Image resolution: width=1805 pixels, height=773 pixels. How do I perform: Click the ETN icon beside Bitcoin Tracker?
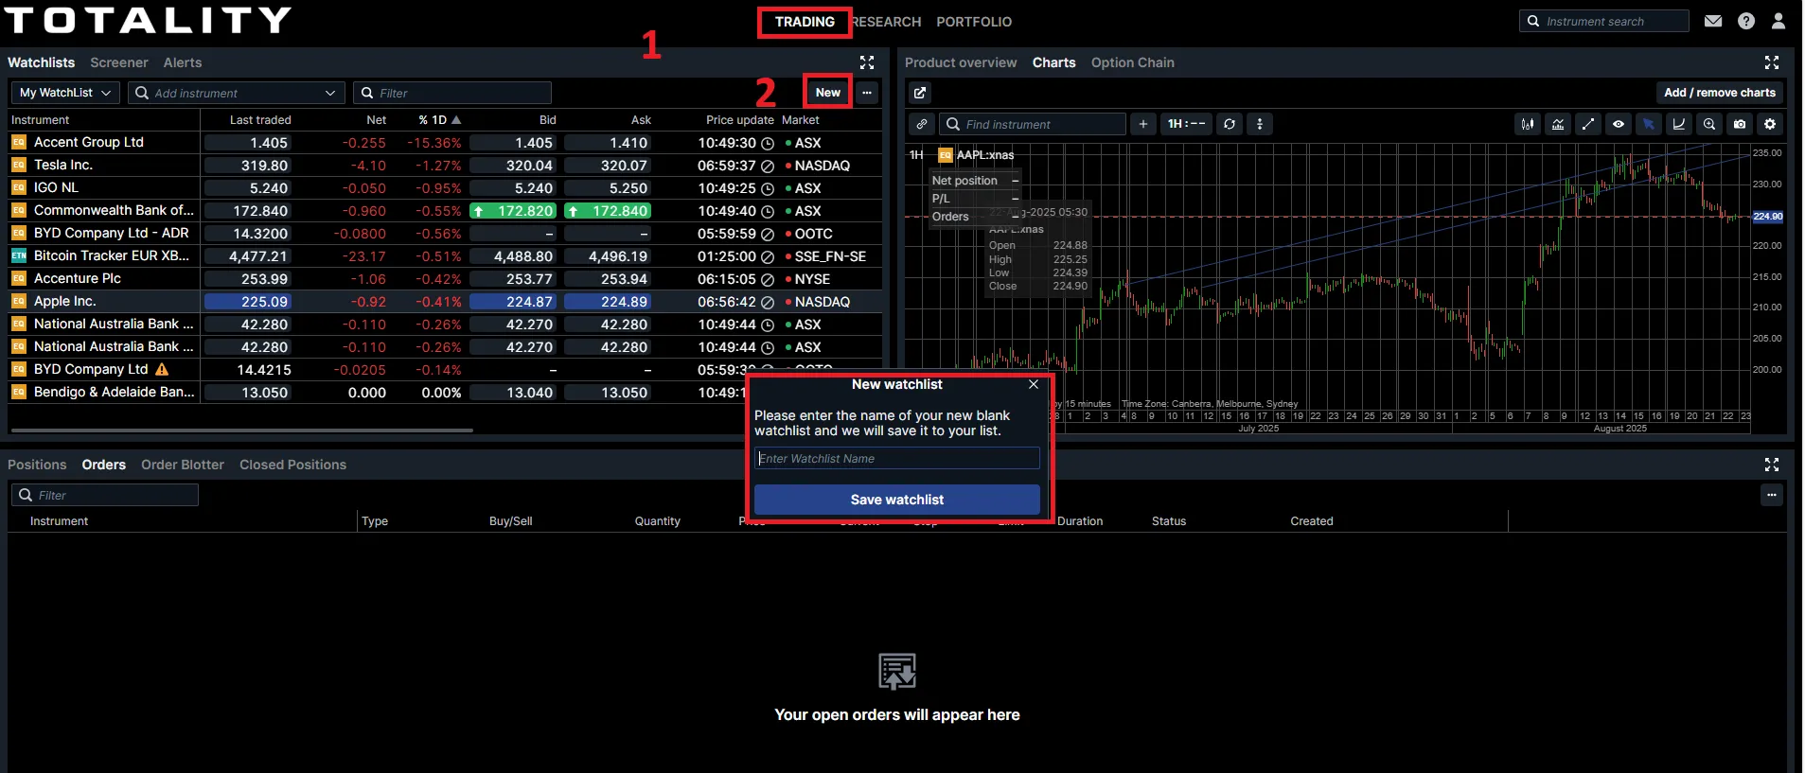(18, 255)
